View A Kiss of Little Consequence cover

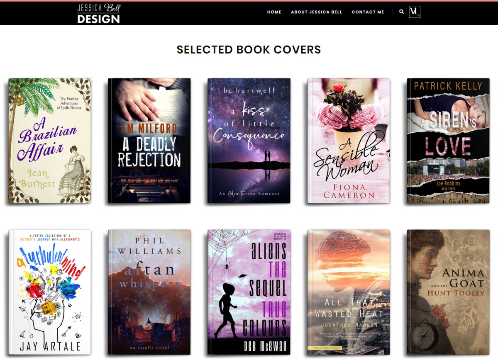pyautogui.click(x=249, y=140)
